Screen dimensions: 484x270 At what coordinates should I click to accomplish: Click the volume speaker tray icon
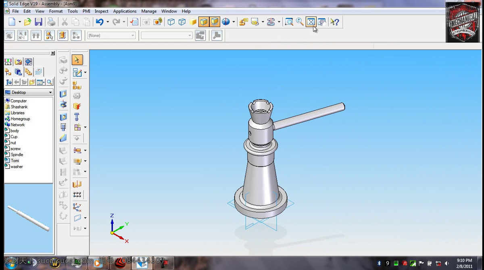tap(446, 263)
